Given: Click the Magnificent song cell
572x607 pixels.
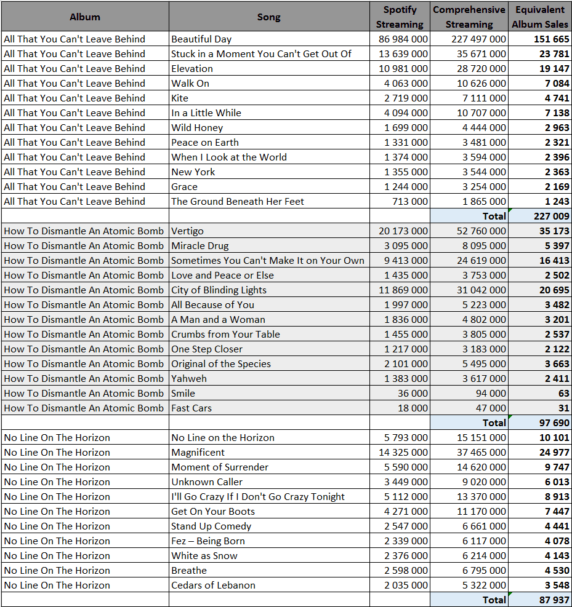Looking at the screenshot, I should coord(269,452).
